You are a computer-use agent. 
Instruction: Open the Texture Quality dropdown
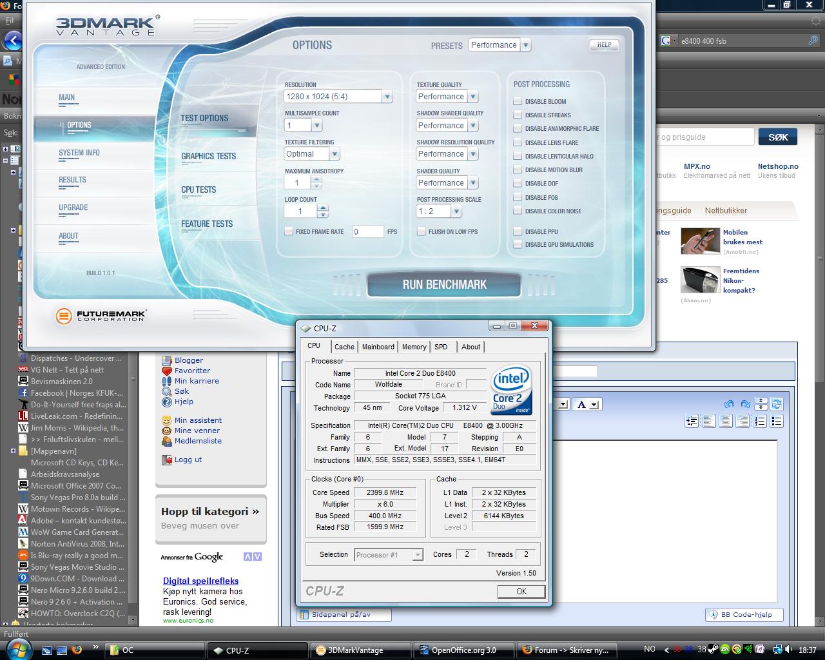pos(447,97)
